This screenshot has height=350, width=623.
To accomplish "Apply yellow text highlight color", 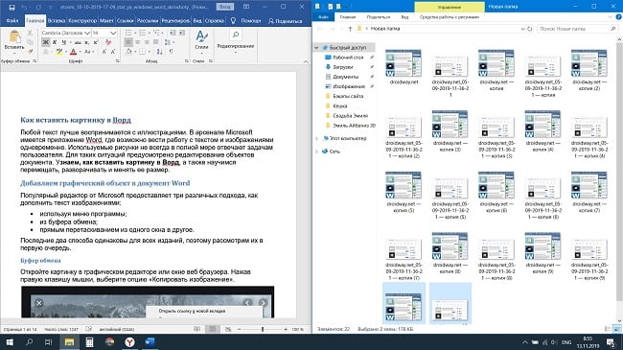I will click(x=59, y=52).
